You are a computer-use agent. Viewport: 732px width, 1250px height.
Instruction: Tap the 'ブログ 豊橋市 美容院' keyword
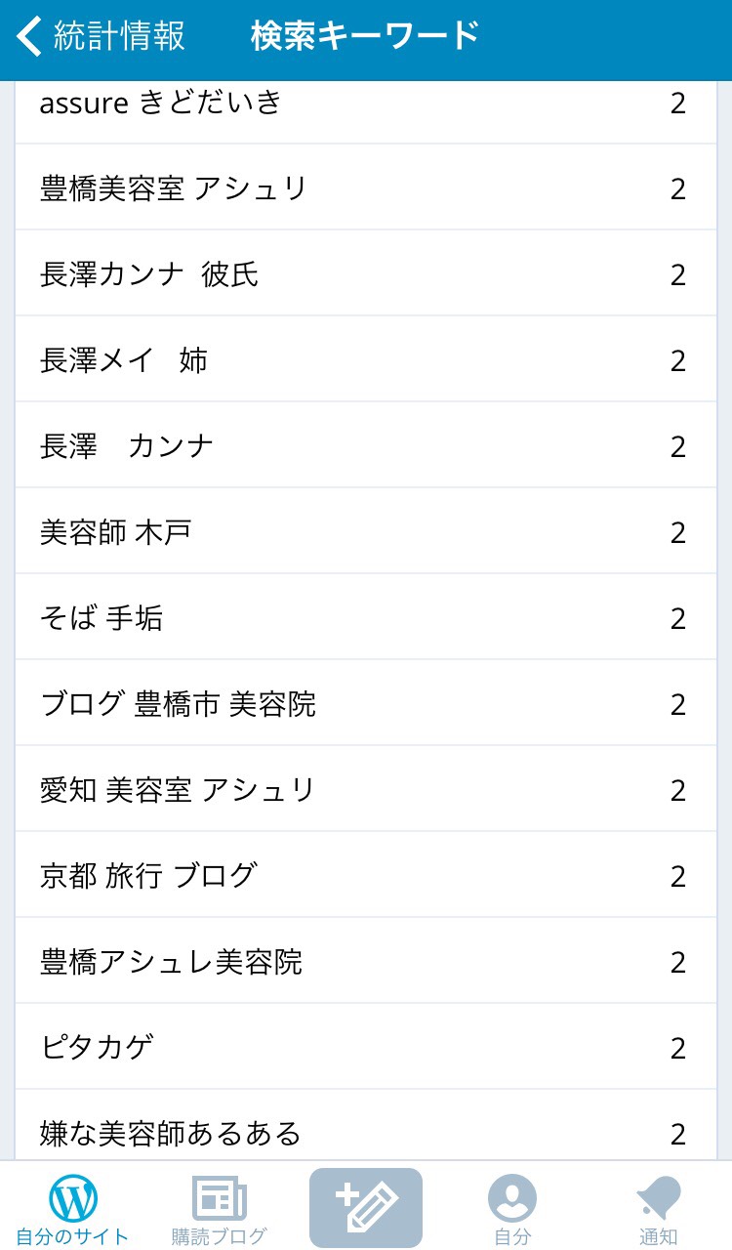point(179,704)
